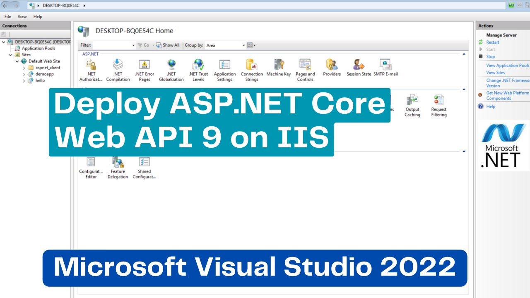Screen dimensions: 530x298
Task: Expand the hello application node
Action: pyautogui.click(x=24, y=81)
